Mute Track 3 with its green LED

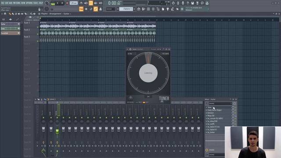click(38, 41)
